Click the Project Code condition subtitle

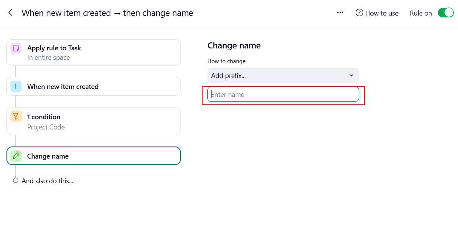point(46,127)
